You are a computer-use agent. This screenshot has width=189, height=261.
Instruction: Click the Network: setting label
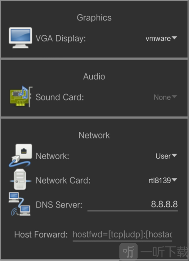(52, 156)
